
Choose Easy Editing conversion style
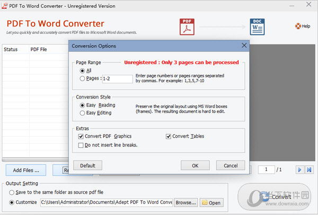82,113
